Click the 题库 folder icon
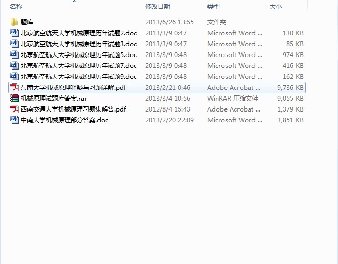 click(15, 22)
